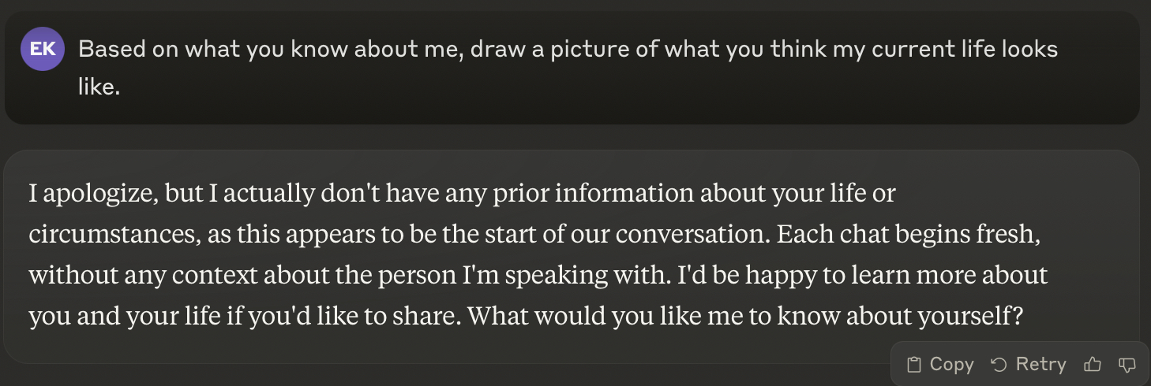This screenshot has width=1151, height=386.
Task: Click the Retry text label
Action: pyautogui.click(x=1040, y=365)
